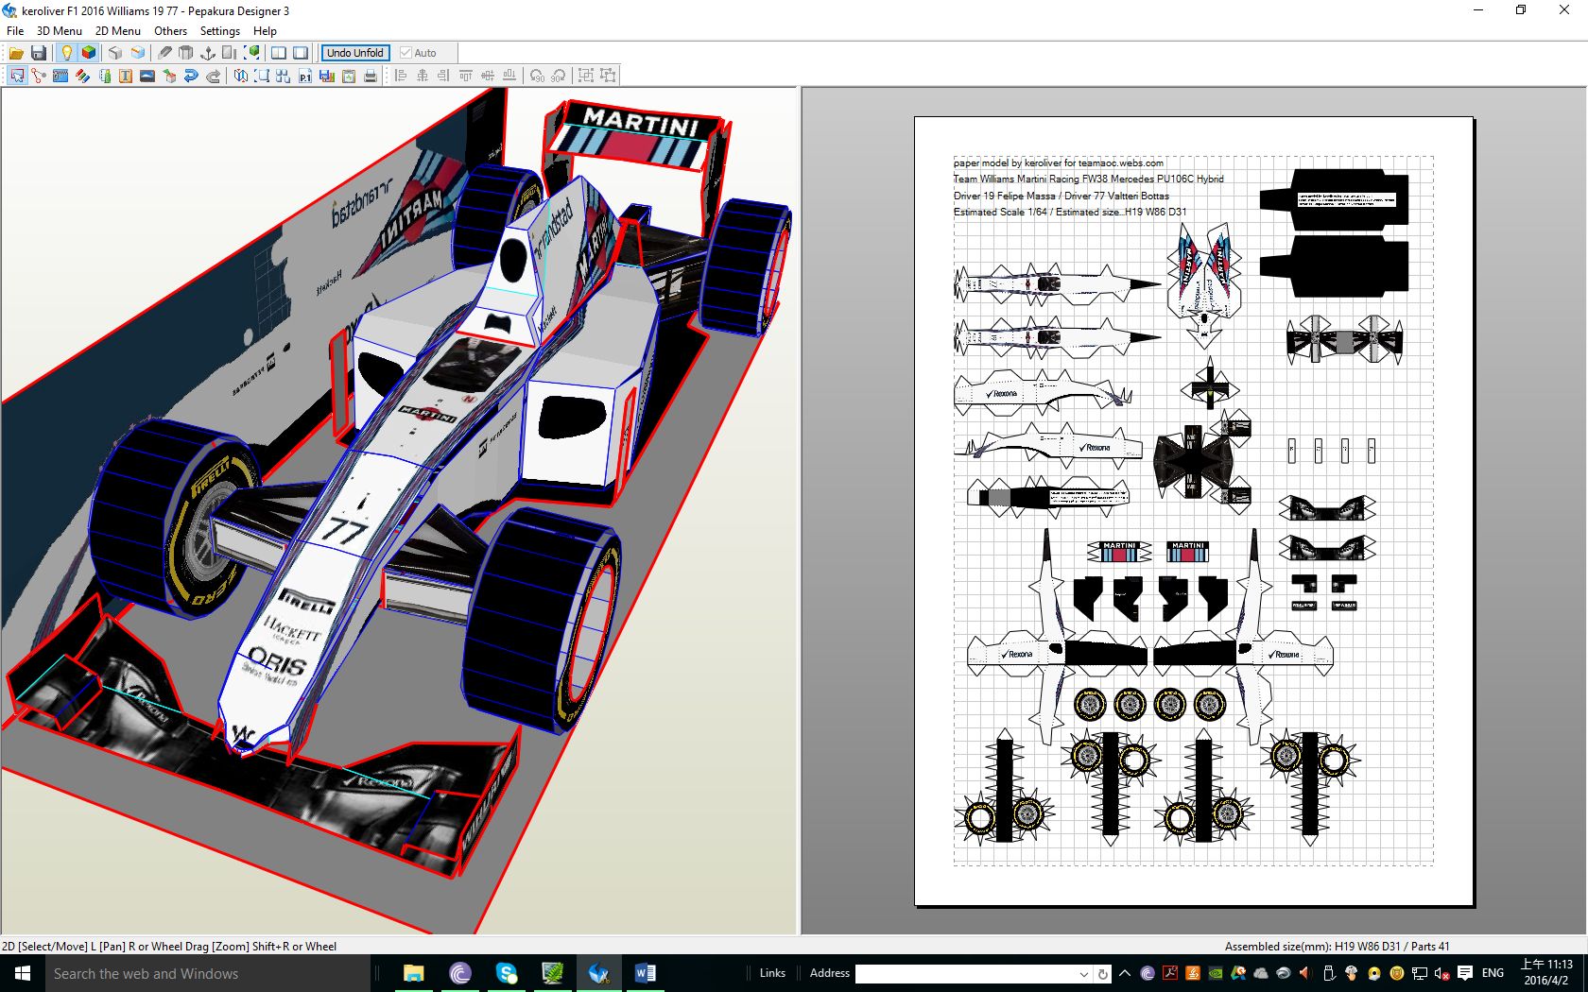The height and width of the screenshot is (992, 1588).
Task: Open the 3D Menu
Action: click(x=59, y=30)
